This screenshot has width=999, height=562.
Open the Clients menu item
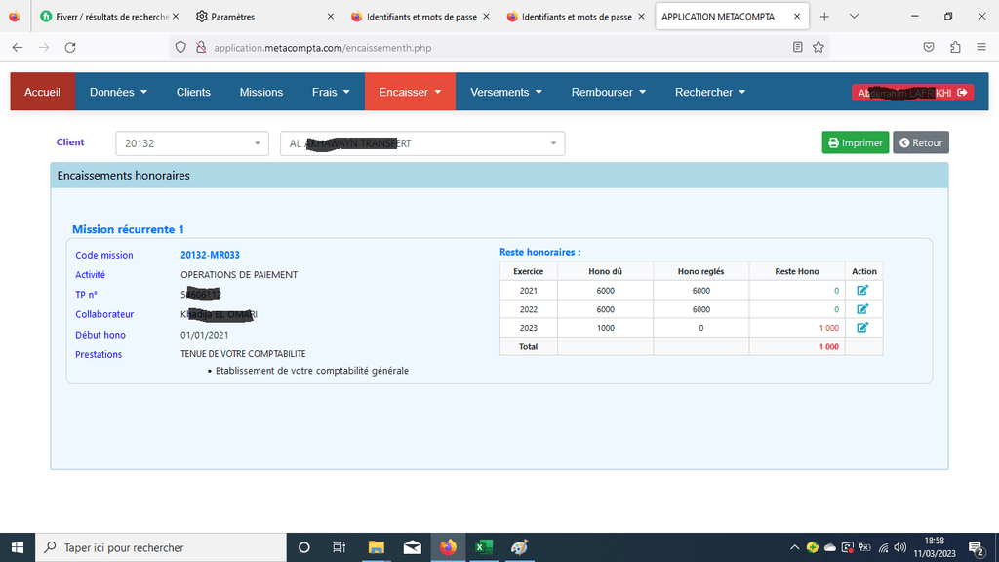tap(193, 92)
